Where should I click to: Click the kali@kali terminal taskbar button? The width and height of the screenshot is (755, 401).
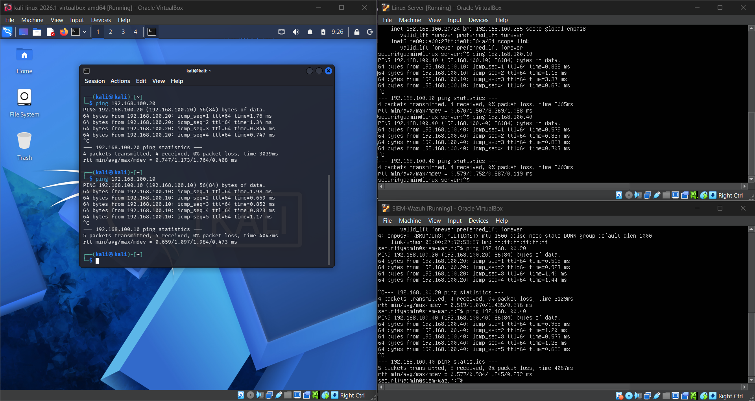click(152, 32)
